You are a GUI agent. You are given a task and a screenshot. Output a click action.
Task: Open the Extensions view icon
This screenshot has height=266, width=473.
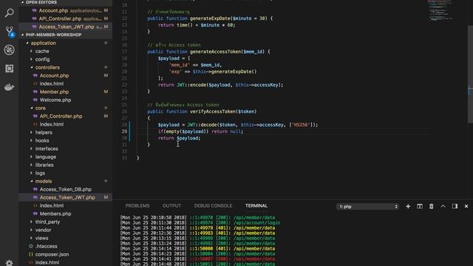click(x=9, y=69)
